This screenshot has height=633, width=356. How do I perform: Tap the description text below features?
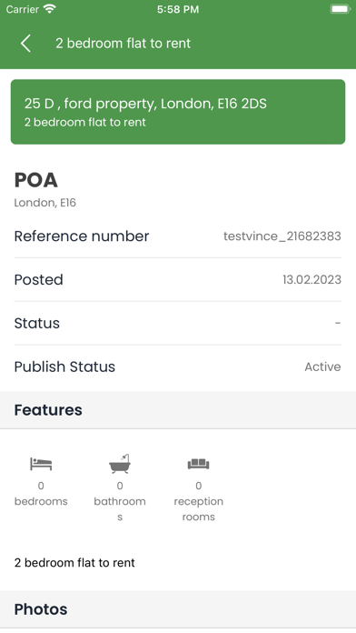coord(74,563)
